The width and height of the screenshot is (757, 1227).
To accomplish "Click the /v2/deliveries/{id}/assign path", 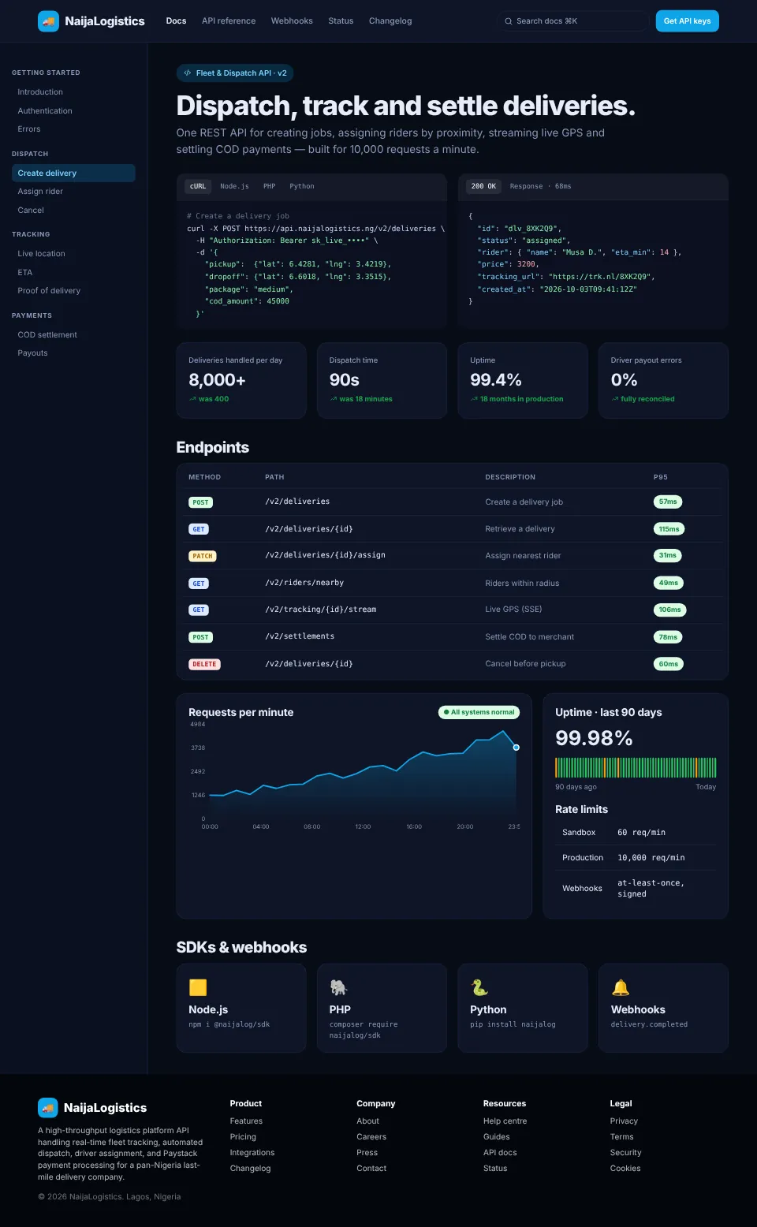I will coord(326,555).
